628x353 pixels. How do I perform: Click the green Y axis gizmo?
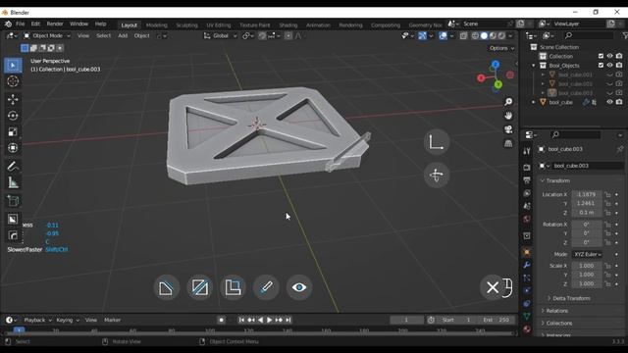pos(497,84)
